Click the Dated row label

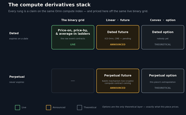[14, 33]
